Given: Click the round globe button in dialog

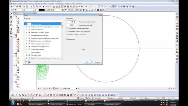Looking at the screenshot, I should tap(29, 62).
